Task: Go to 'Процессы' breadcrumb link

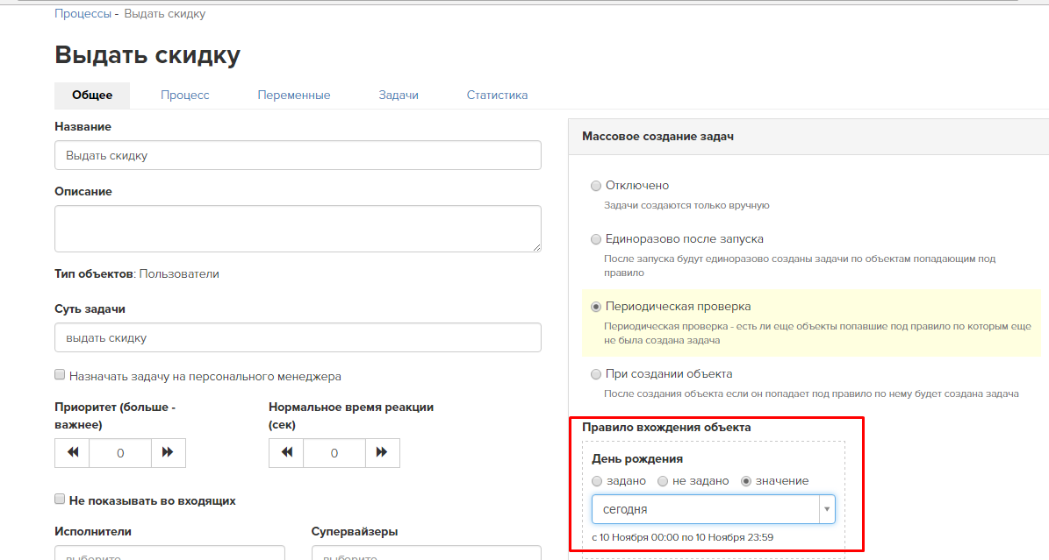Action: pos(83,13)
